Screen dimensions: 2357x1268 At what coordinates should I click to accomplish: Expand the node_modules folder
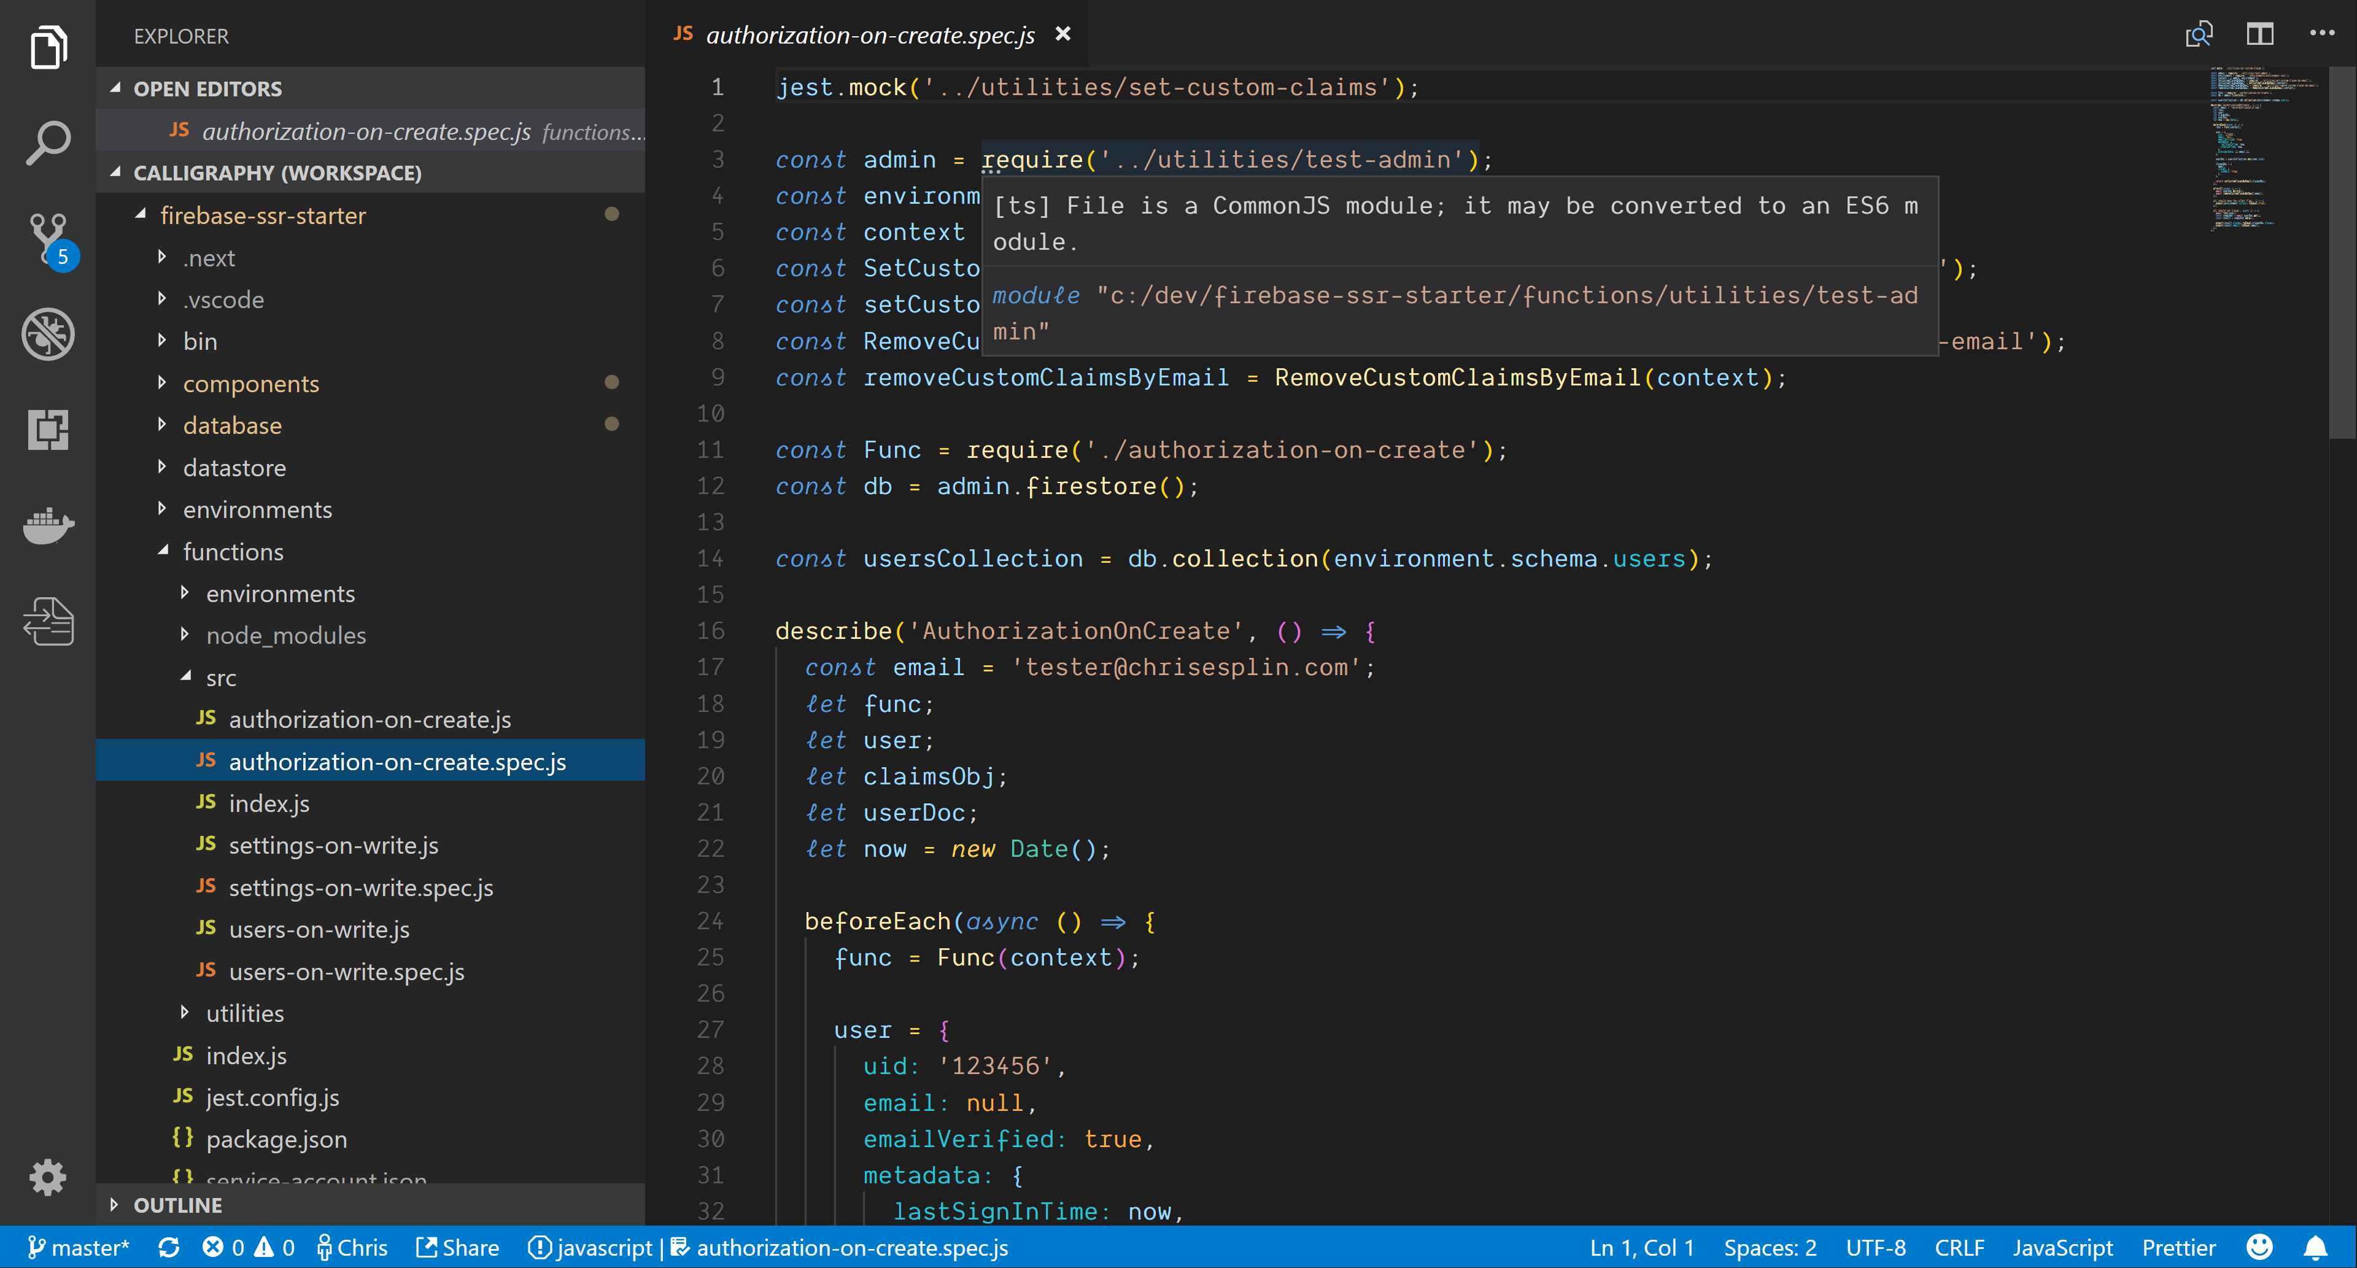(x=370, y=635)
